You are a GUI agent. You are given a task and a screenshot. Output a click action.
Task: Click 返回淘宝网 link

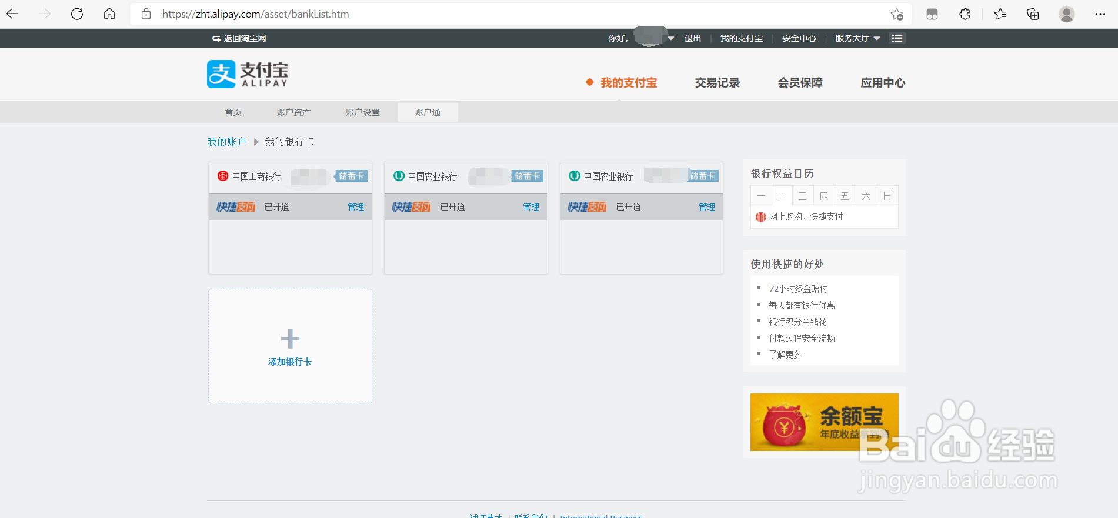tap(245, 38)
